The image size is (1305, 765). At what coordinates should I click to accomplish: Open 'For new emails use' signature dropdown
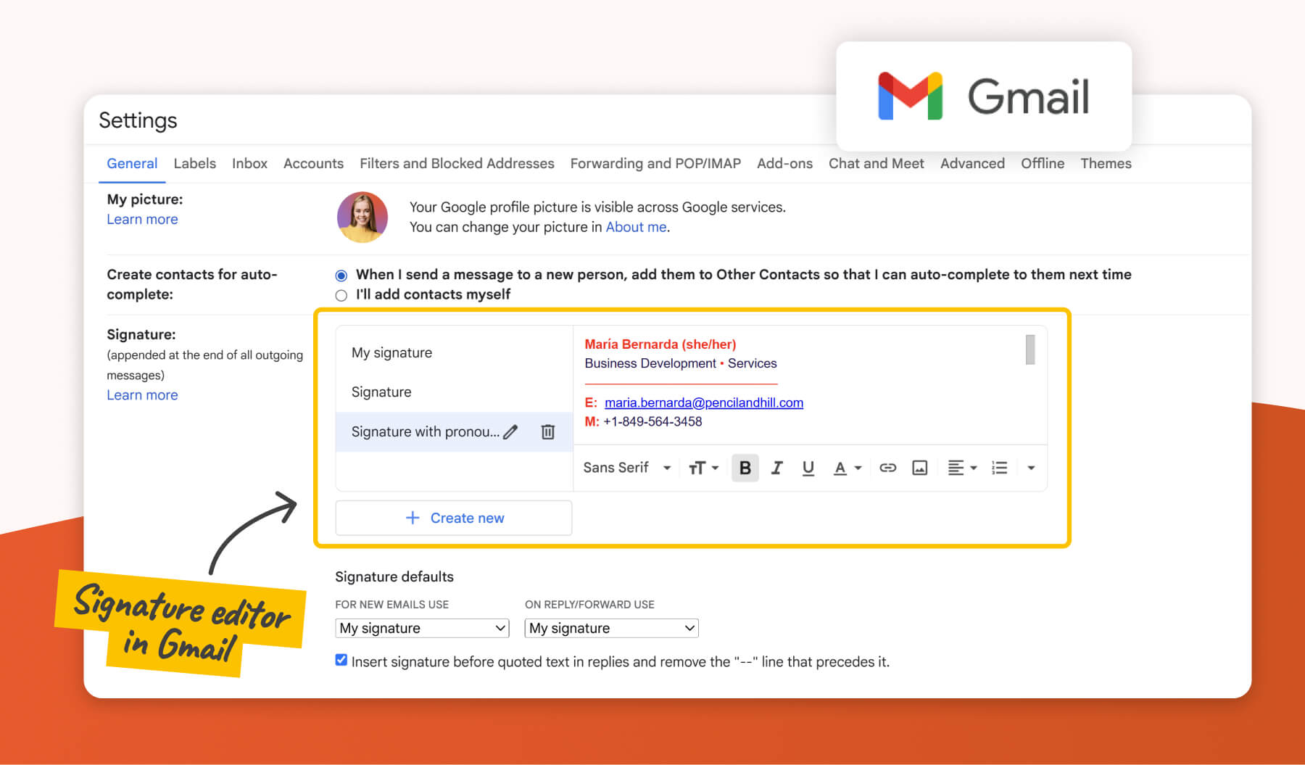422,628
